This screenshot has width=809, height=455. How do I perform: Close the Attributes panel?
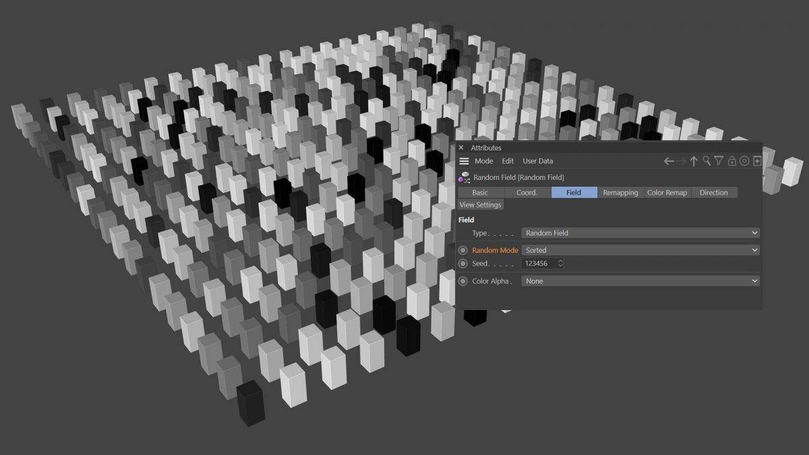pyautogui.click(x=461, y=148)
